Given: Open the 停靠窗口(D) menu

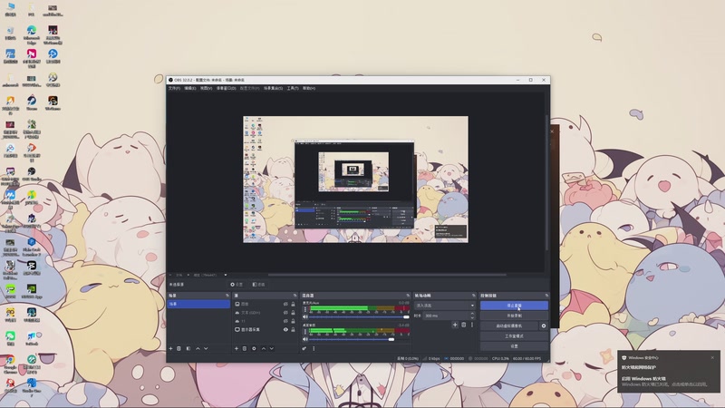Looking at the screenshot, I should click(x=226, y=88).
